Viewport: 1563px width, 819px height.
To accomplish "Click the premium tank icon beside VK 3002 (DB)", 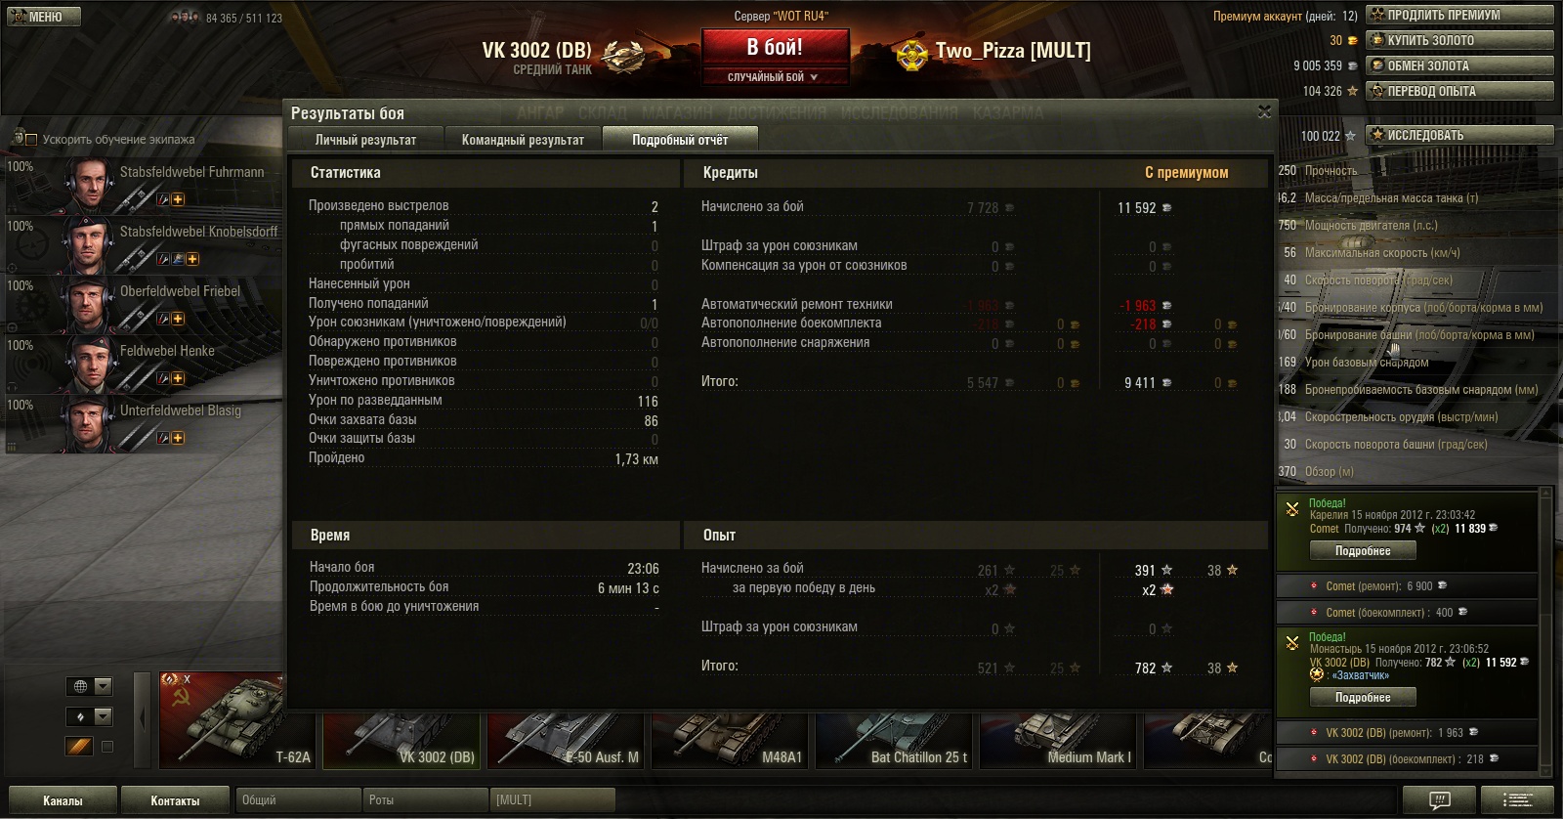I will (x=622, y=57).
